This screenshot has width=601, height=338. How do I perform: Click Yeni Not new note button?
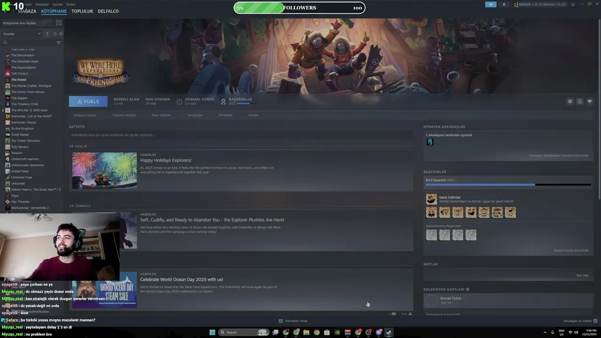tap(582, 276)
